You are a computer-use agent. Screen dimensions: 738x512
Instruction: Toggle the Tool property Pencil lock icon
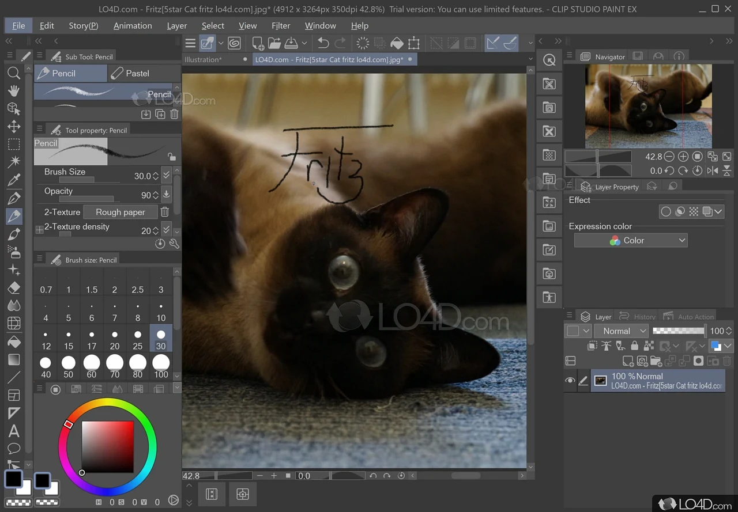point(171,156)
